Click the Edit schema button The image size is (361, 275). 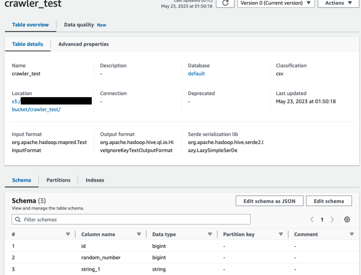(329, 201)
